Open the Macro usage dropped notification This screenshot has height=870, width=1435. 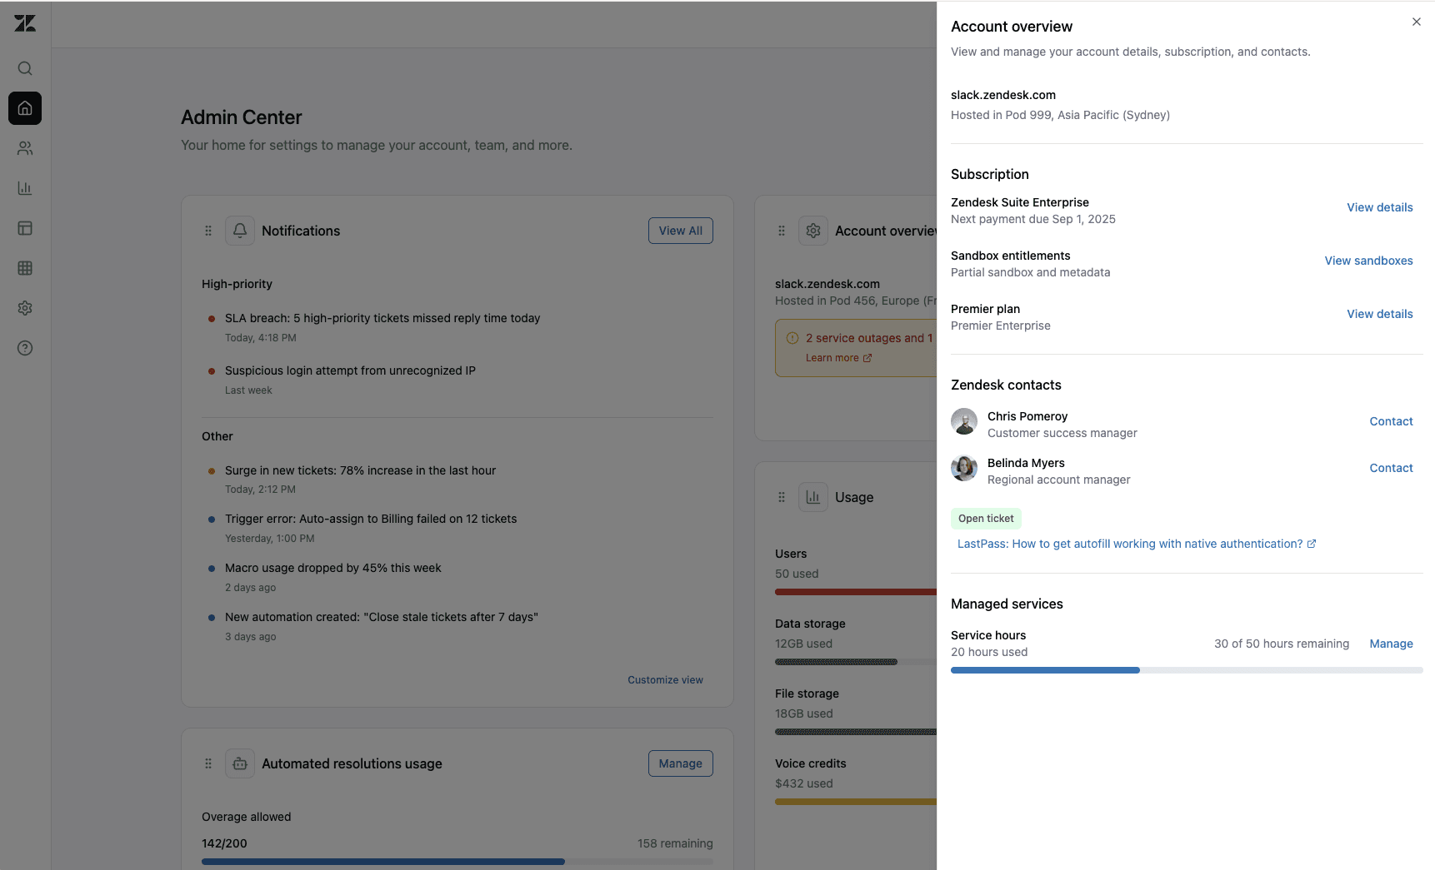[333, 568]
